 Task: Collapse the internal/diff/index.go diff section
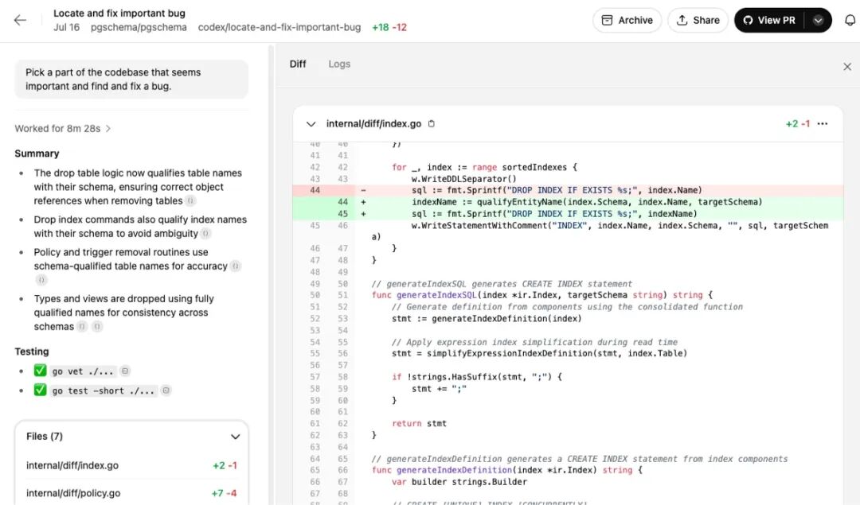point(311,124)
